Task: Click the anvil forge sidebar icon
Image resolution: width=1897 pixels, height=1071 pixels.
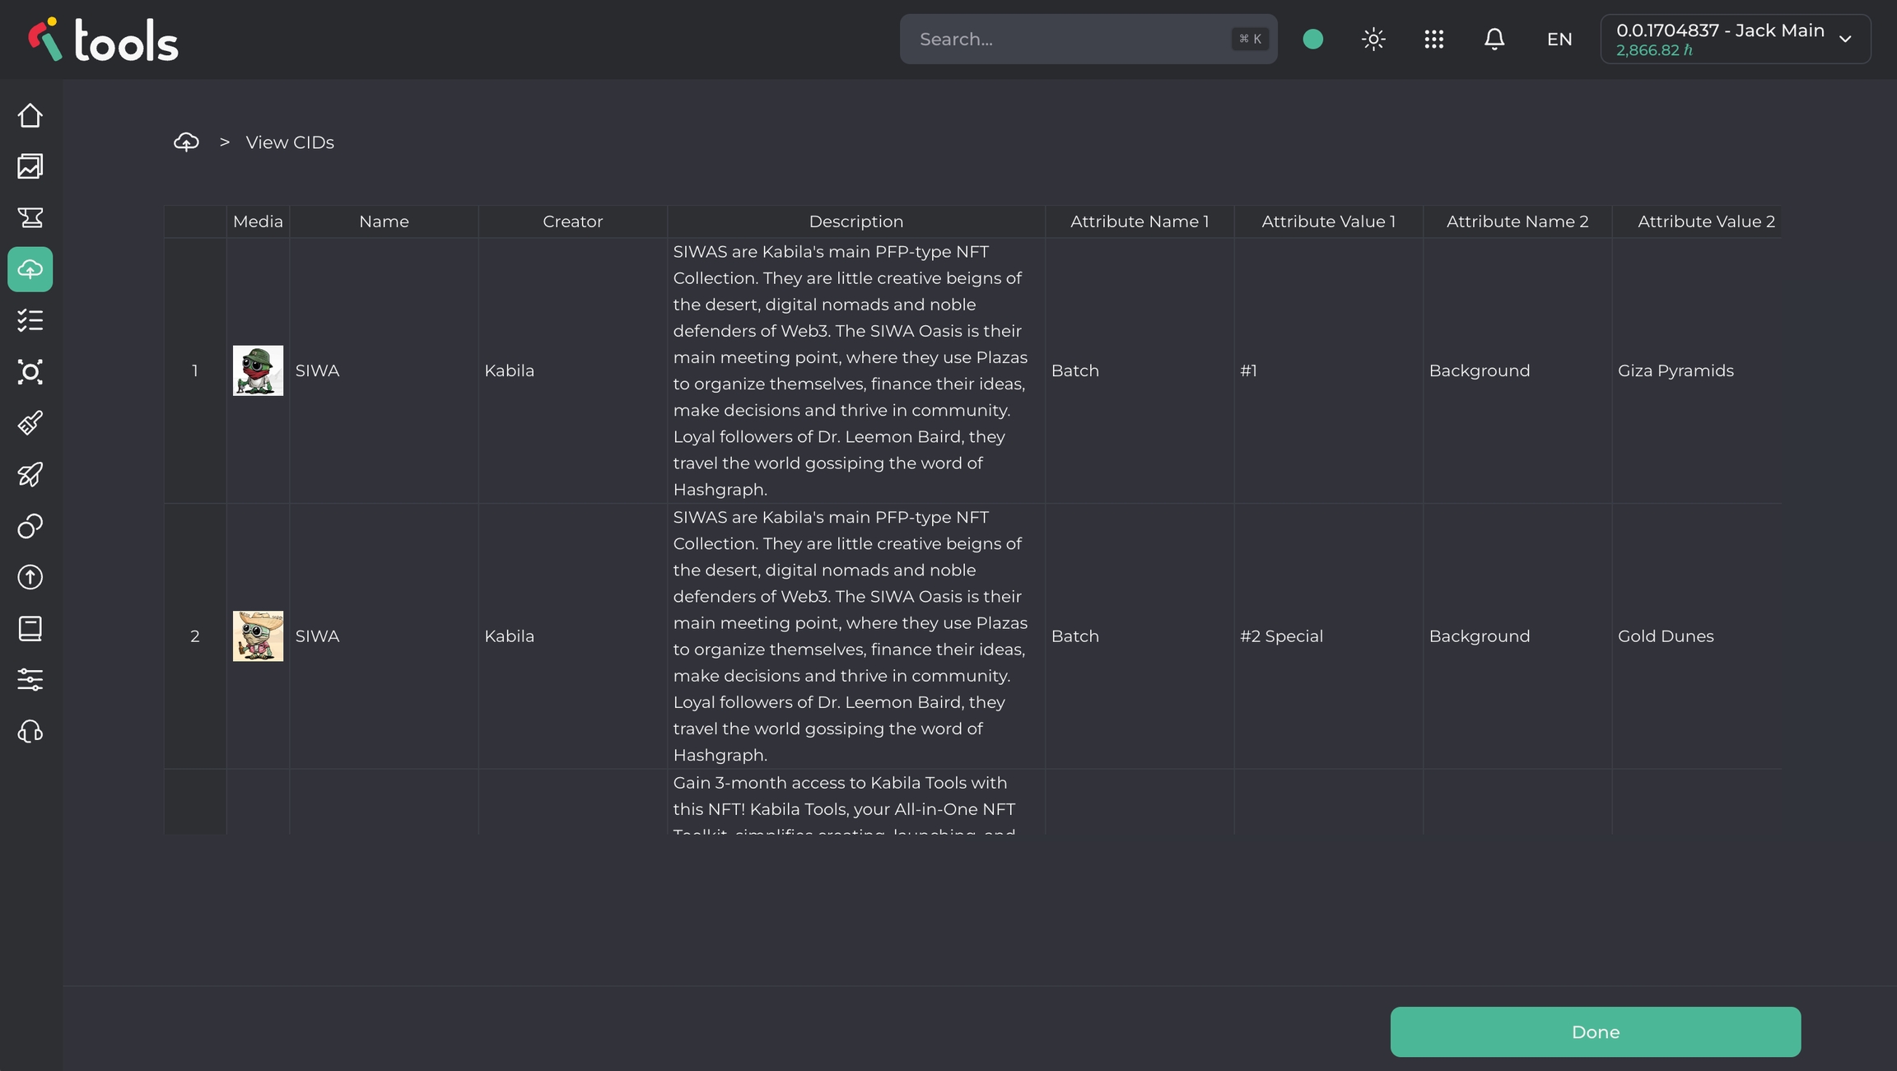Action: 30,217
